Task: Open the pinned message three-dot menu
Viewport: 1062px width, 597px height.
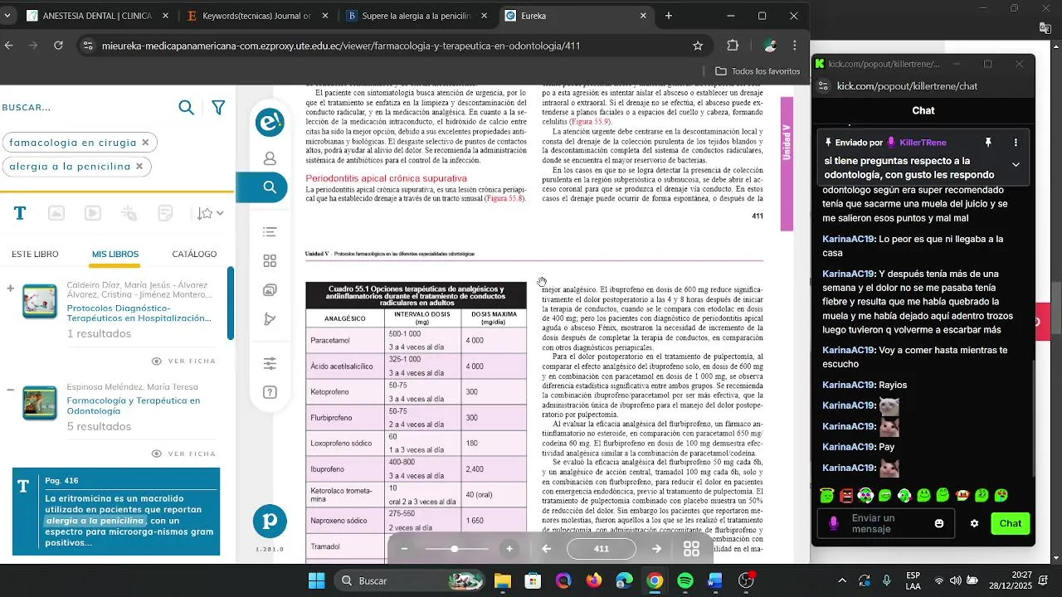Action: coord(1016,143)
